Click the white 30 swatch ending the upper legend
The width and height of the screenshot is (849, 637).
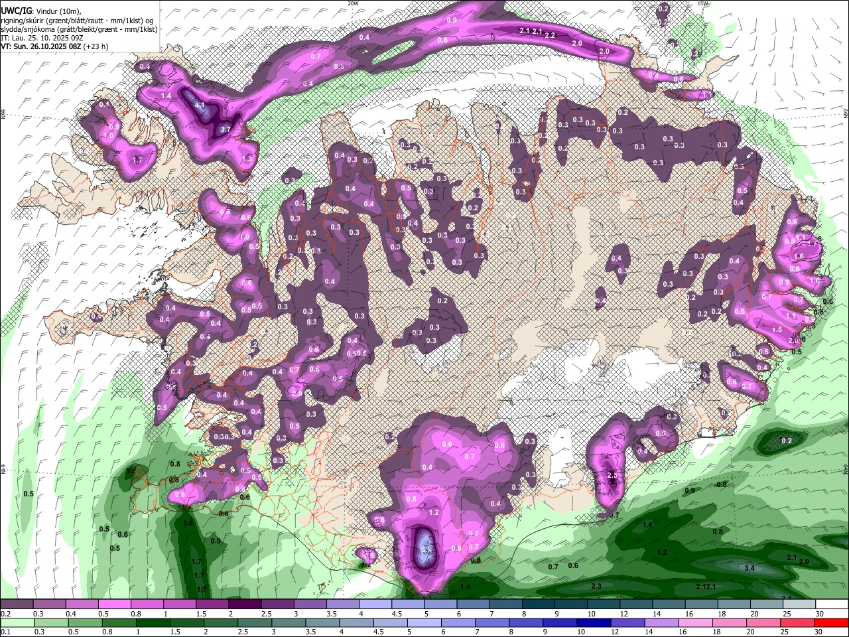[831, 604]
